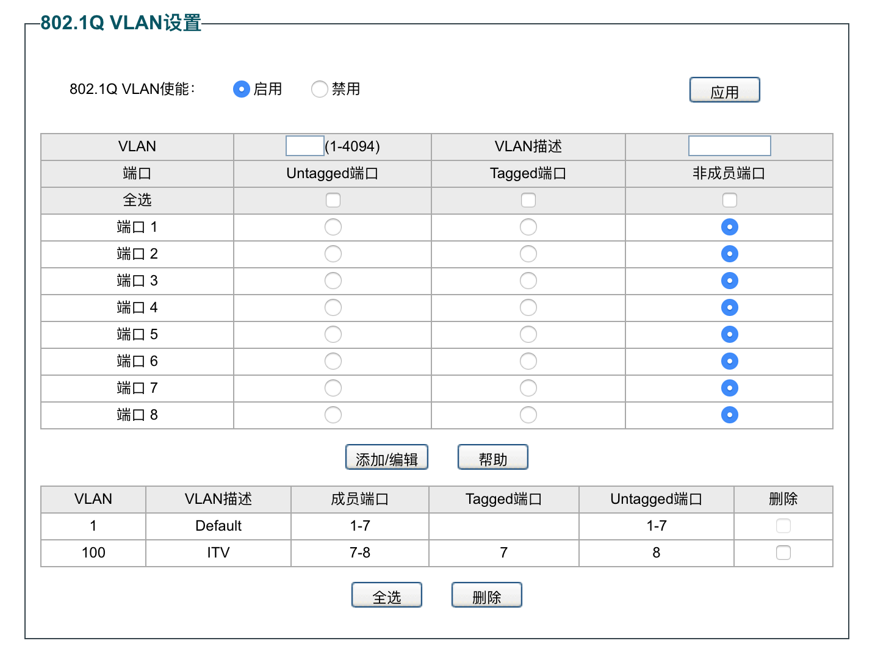Check 全选 box for Tagged端口 column

click(x=528, y=200)
